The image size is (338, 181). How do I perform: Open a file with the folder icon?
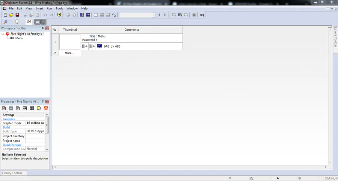coord(11,15)
